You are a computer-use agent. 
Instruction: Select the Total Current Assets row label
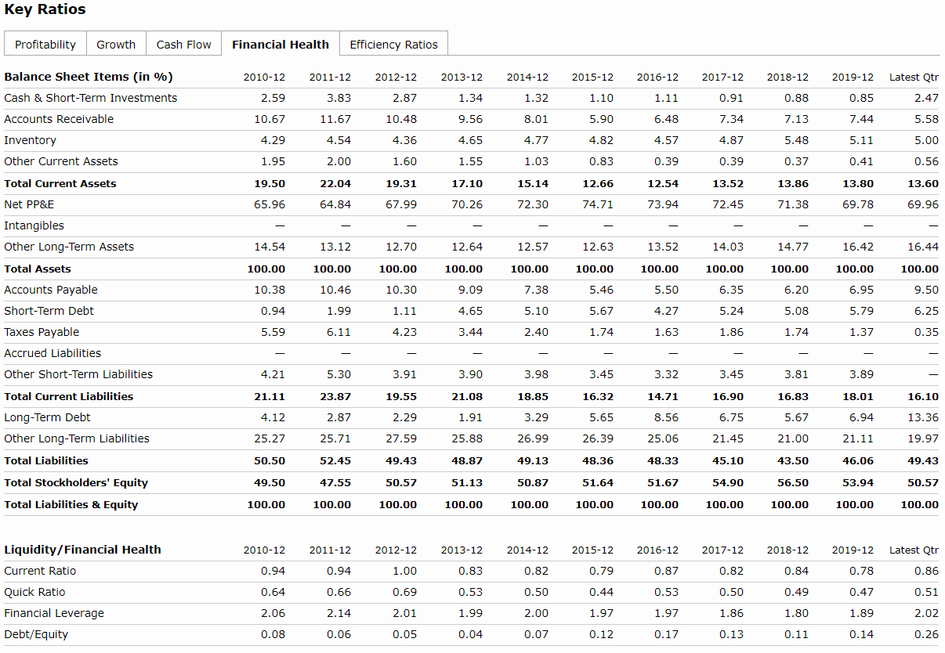pyautogui.click(x=60, y=183)
